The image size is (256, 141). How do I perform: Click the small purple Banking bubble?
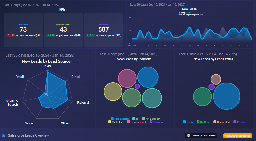[x=137, y=86]
